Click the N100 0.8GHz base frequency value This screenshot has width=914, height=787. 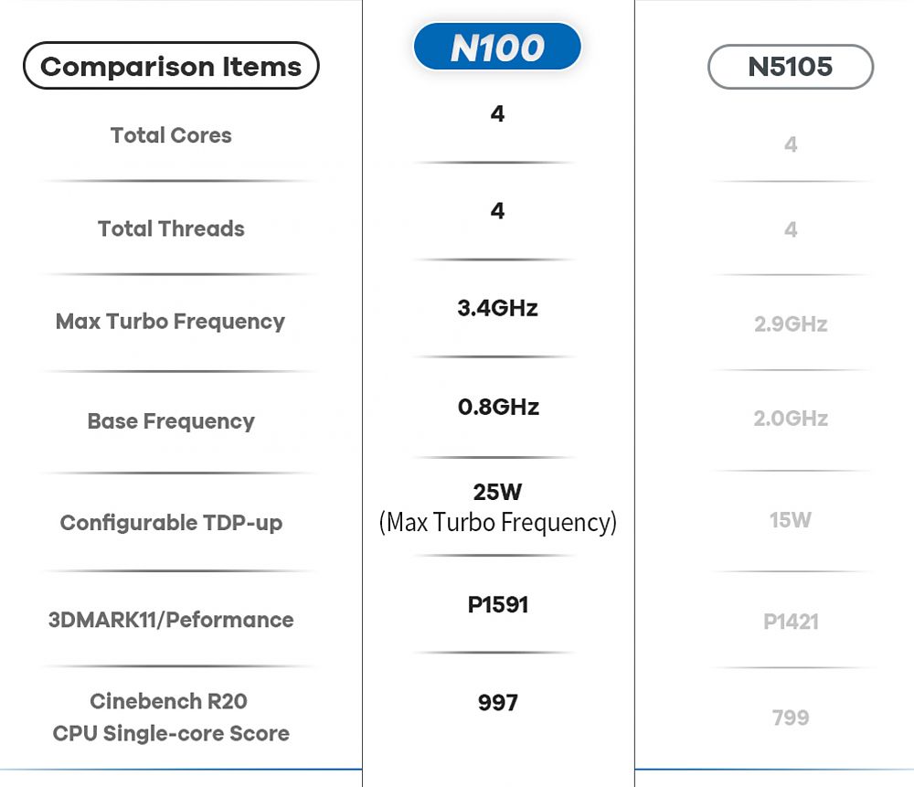point(498,407)
